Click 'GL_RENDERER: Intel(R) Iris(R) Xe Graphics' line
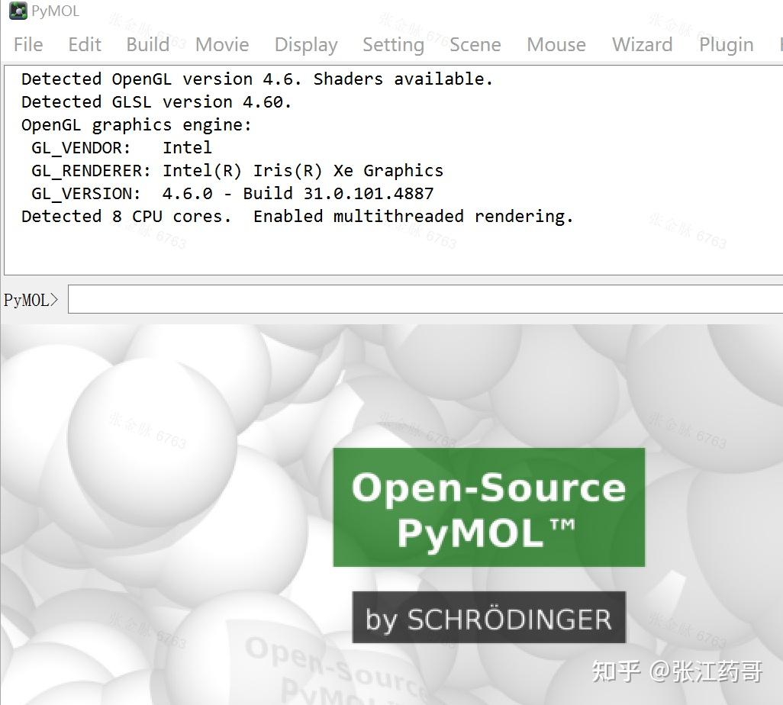The image size is (783, 705). [237, 171]
